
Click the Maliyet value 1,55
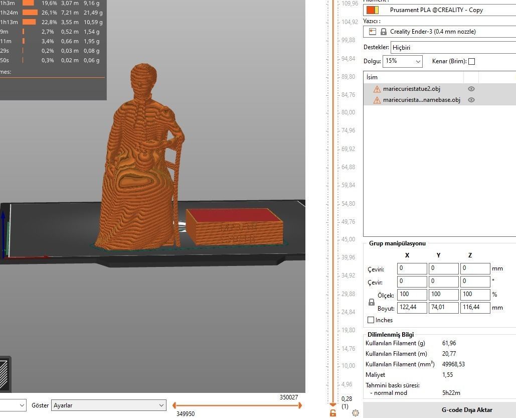tap(447, 375)
